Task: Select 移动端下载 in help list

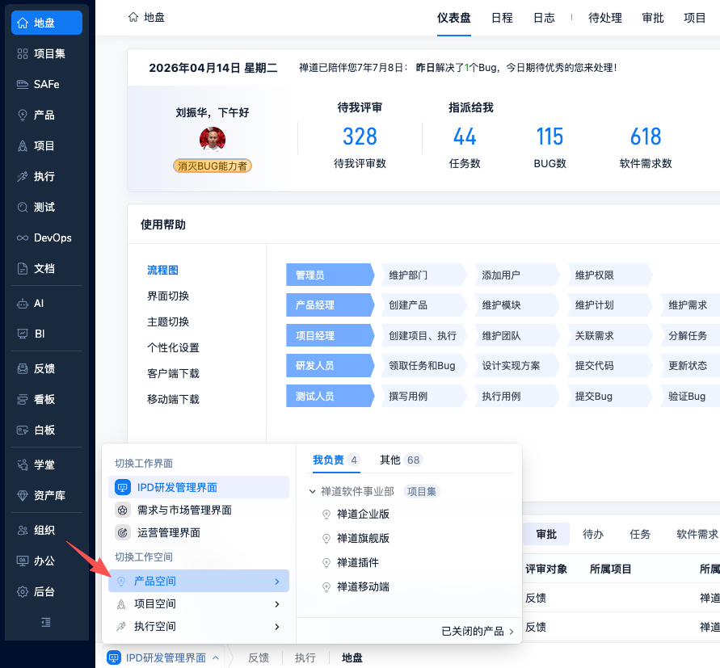Action: pyautogui.click(x=173, y=399)
